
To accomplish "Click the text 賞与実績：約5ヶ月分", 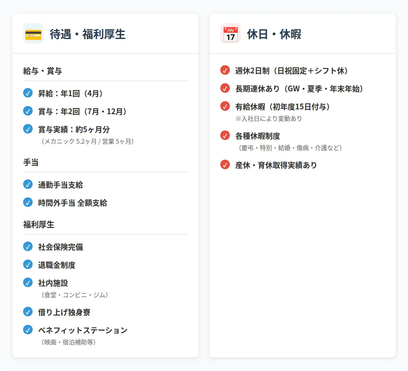I will 74,129.
